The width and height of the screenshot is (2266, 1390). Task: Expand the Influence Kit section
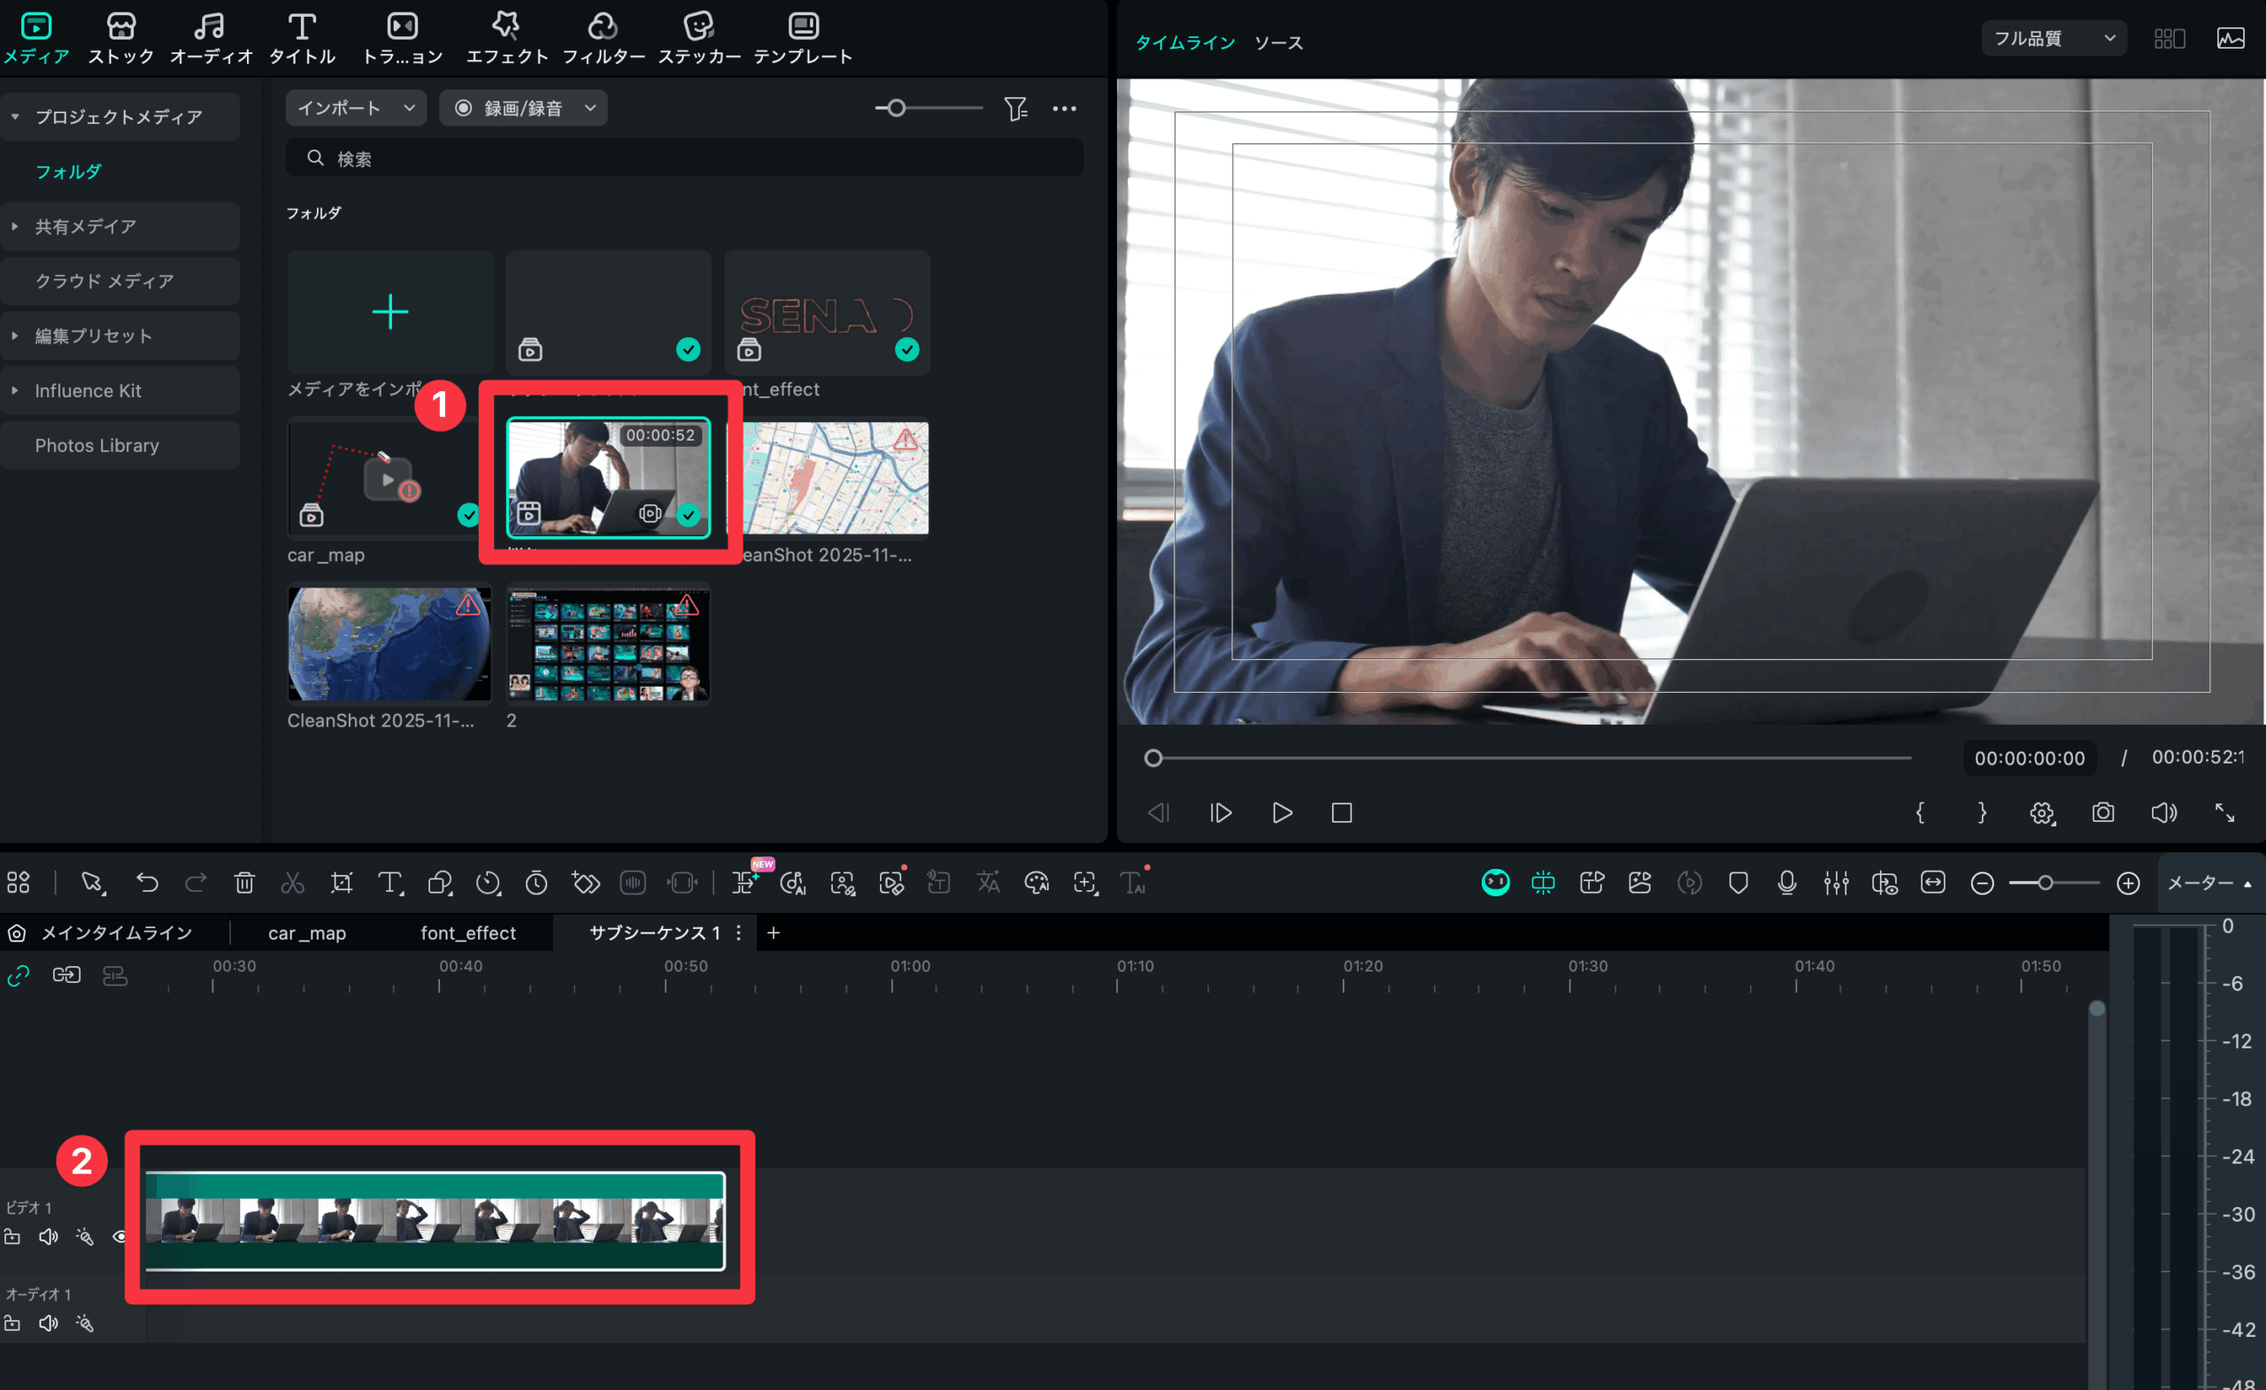click(88, 390)
